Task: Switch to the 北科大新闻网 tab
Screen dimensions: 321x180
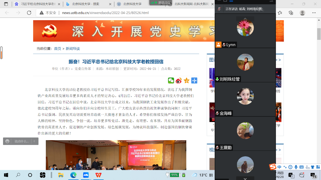Action: point(190,4)
